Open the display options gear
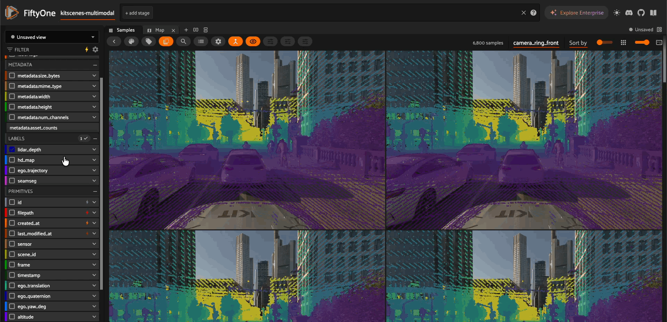Screen dimensions: 667x322 218,42
